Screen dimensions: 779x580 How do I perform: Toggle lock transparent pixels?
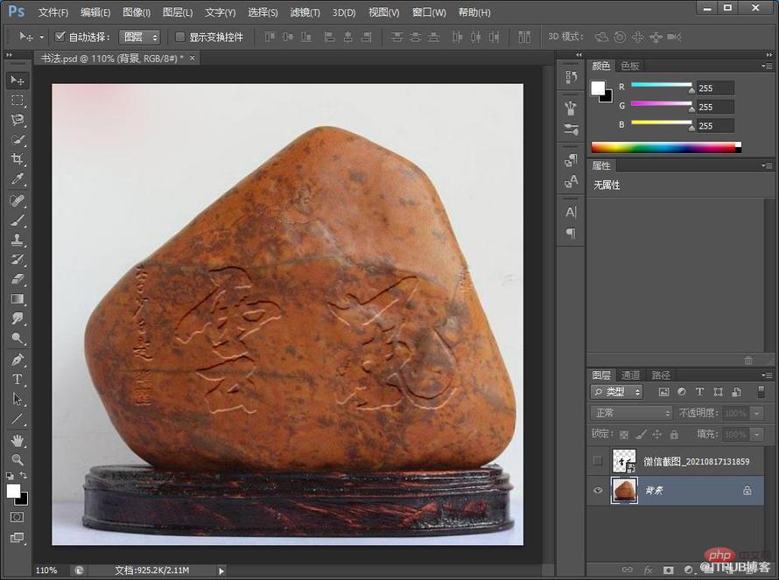pyautogui.click(x=624, y=435)
